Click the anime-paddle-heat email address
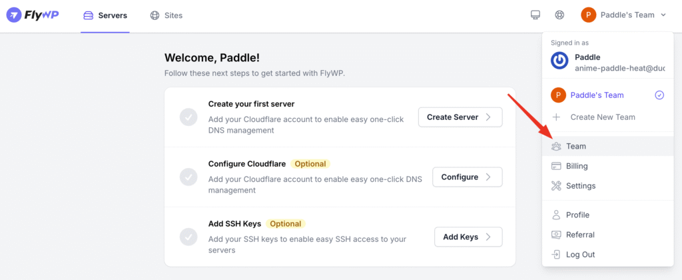682x280 pixels. [620, 69]
